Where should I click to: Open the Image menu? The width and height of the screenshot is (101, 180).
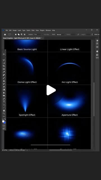click(x=15, y=30)
